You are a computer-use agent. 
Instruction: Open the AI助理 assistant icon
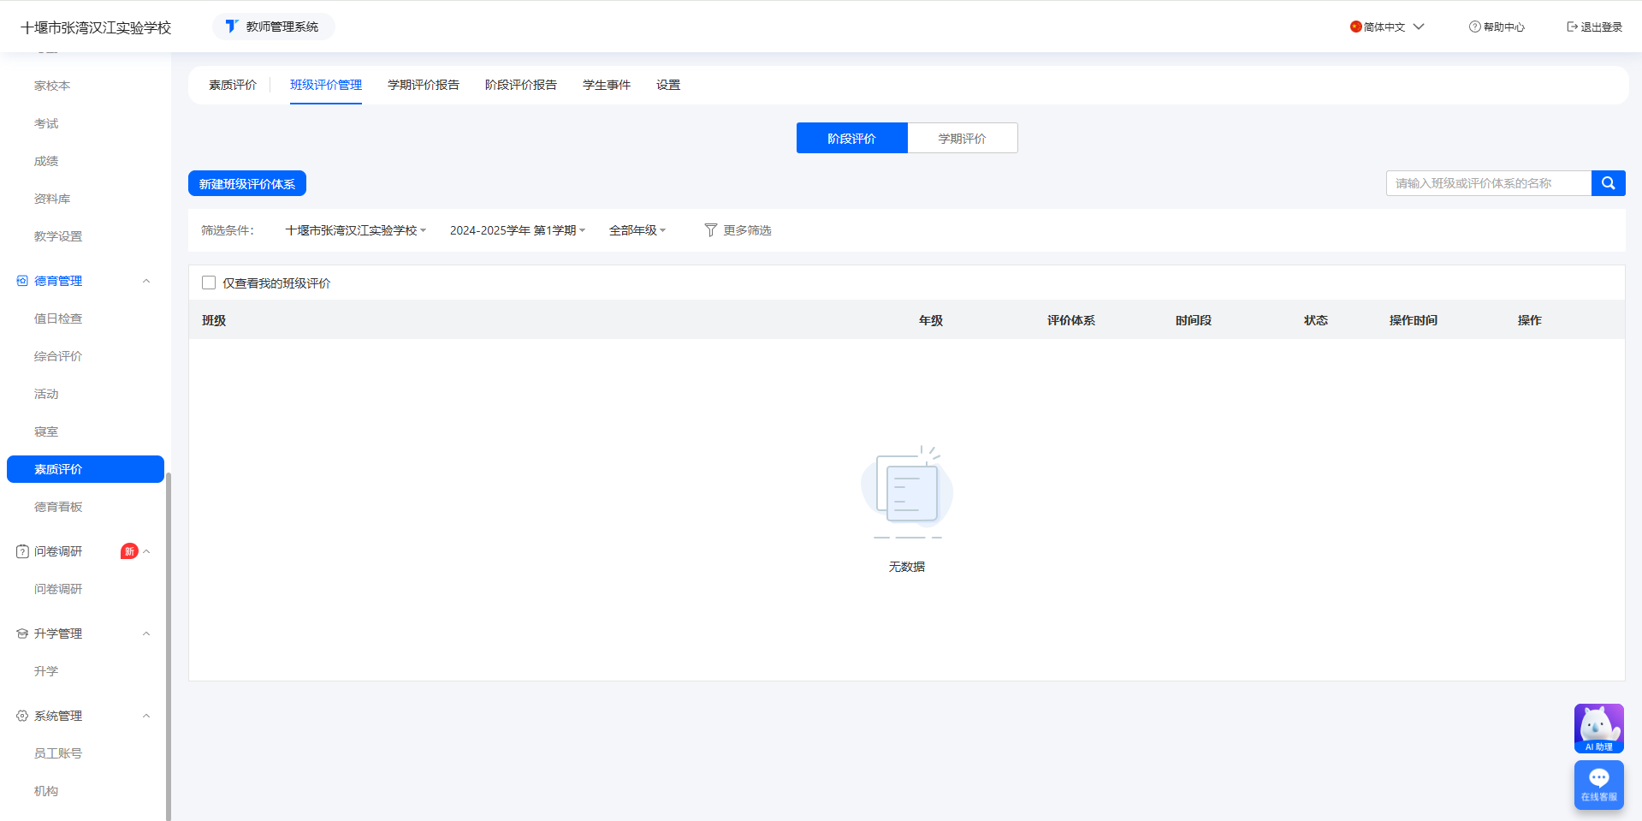1598,728
